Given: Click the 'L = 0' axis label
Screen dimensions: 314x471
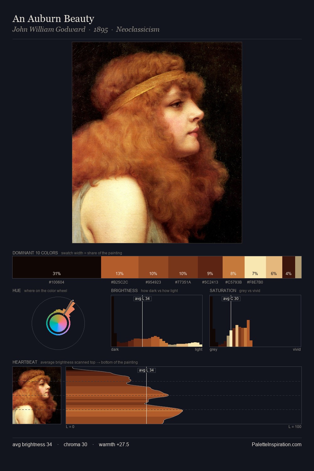Looking at the screenshot, I should tap(70, 427).
